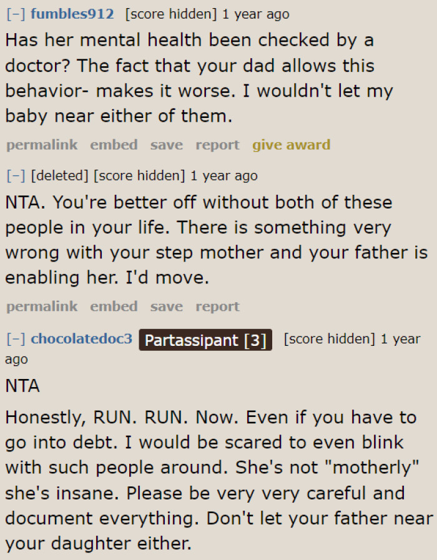Report fumbles912's comment
Viewport: 437px width, 560px height.
pos(217,144)
